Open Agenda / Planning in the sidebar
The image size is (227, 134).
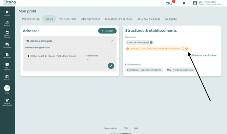click(x=7, y=34)
